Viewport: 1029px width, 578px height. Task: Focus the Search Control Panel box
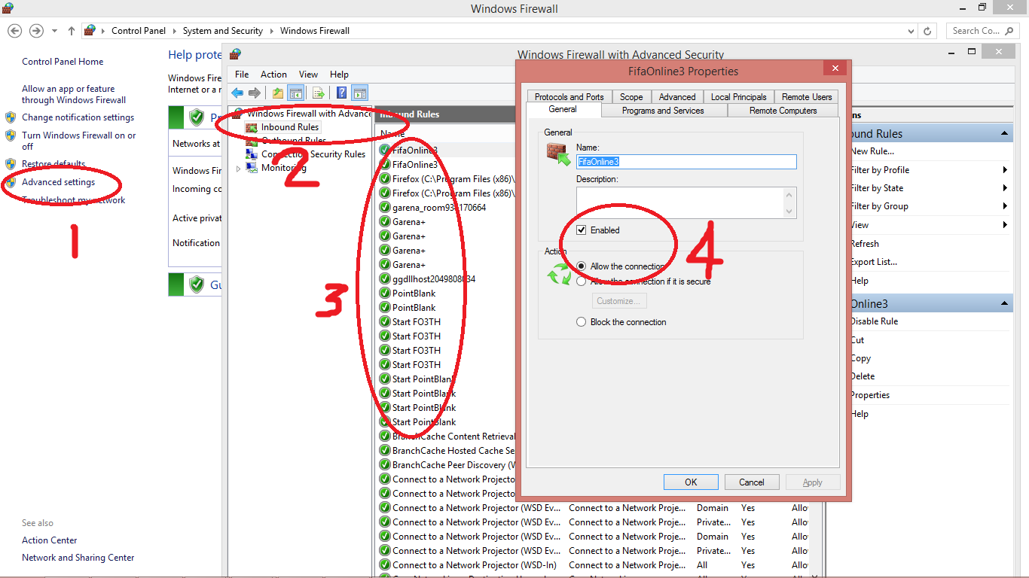pyautogui.click(x=984, y=31)
